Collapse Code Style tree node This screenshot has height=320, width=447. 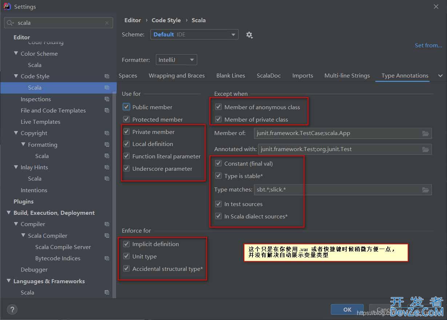pyautogui.click(x=16, y=76)
